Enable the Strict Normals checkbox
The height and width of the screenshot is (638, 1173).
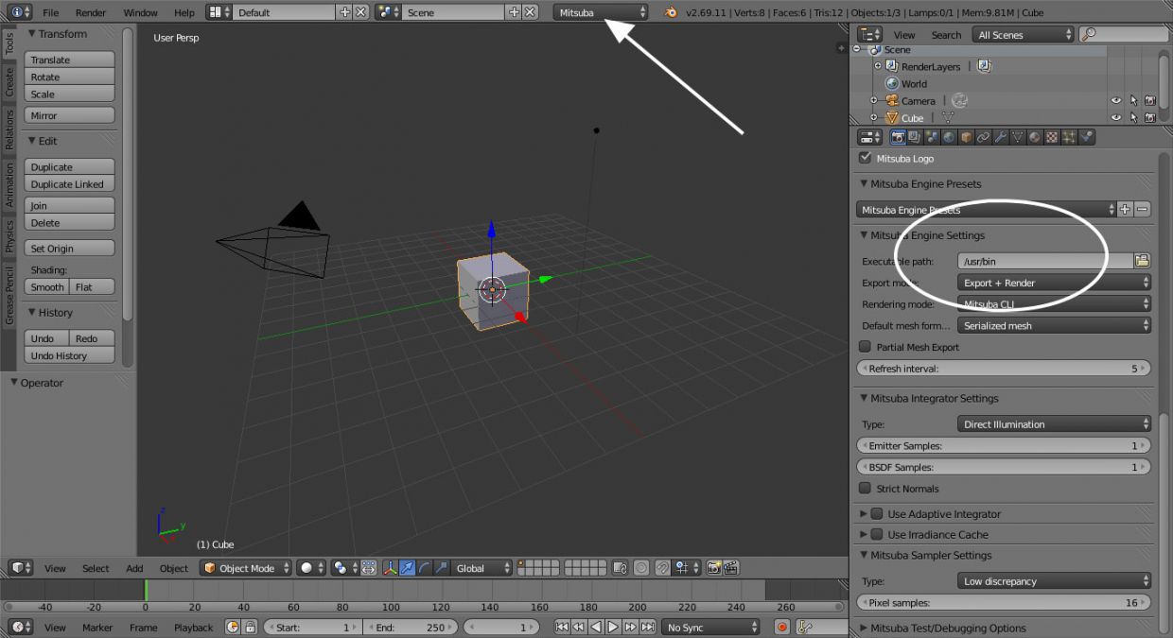(865, 489)
